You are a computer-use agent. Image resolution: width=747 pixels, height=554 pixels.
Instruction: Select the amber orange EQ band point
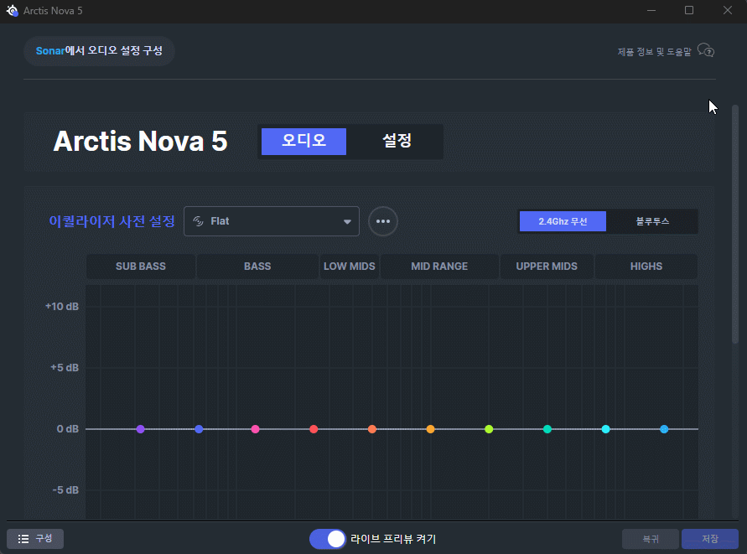(x=431, y=429)
